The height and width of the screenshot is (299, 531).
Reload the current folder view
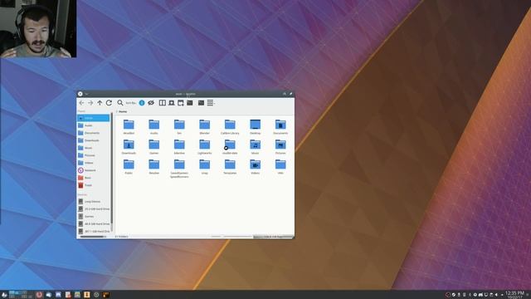tap(109, 103)
